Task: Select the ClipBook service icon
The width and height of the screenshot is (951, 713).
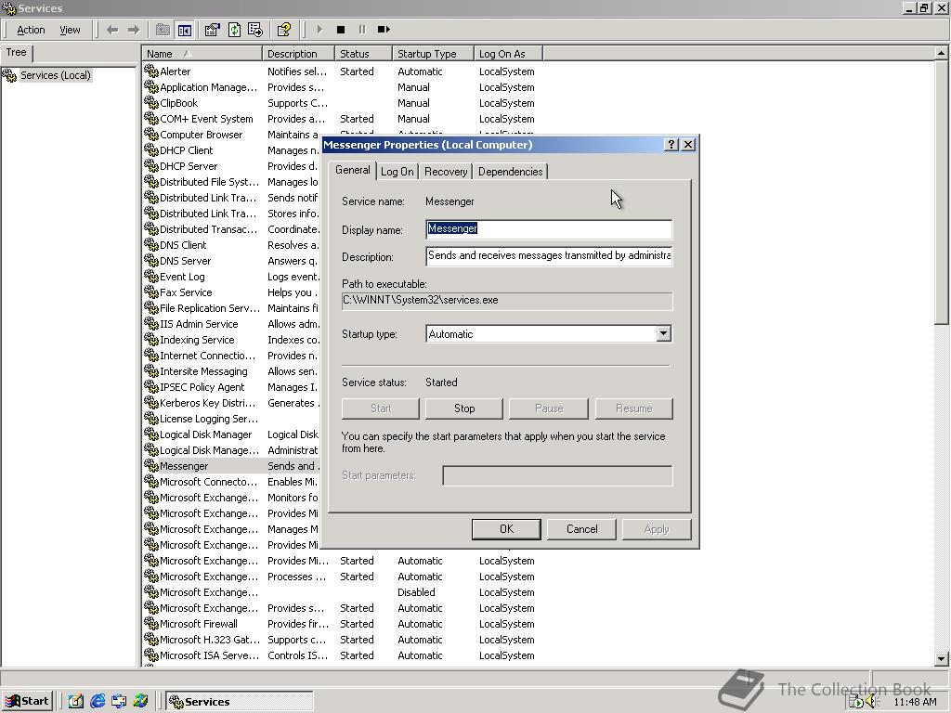Action: [150, 102]
